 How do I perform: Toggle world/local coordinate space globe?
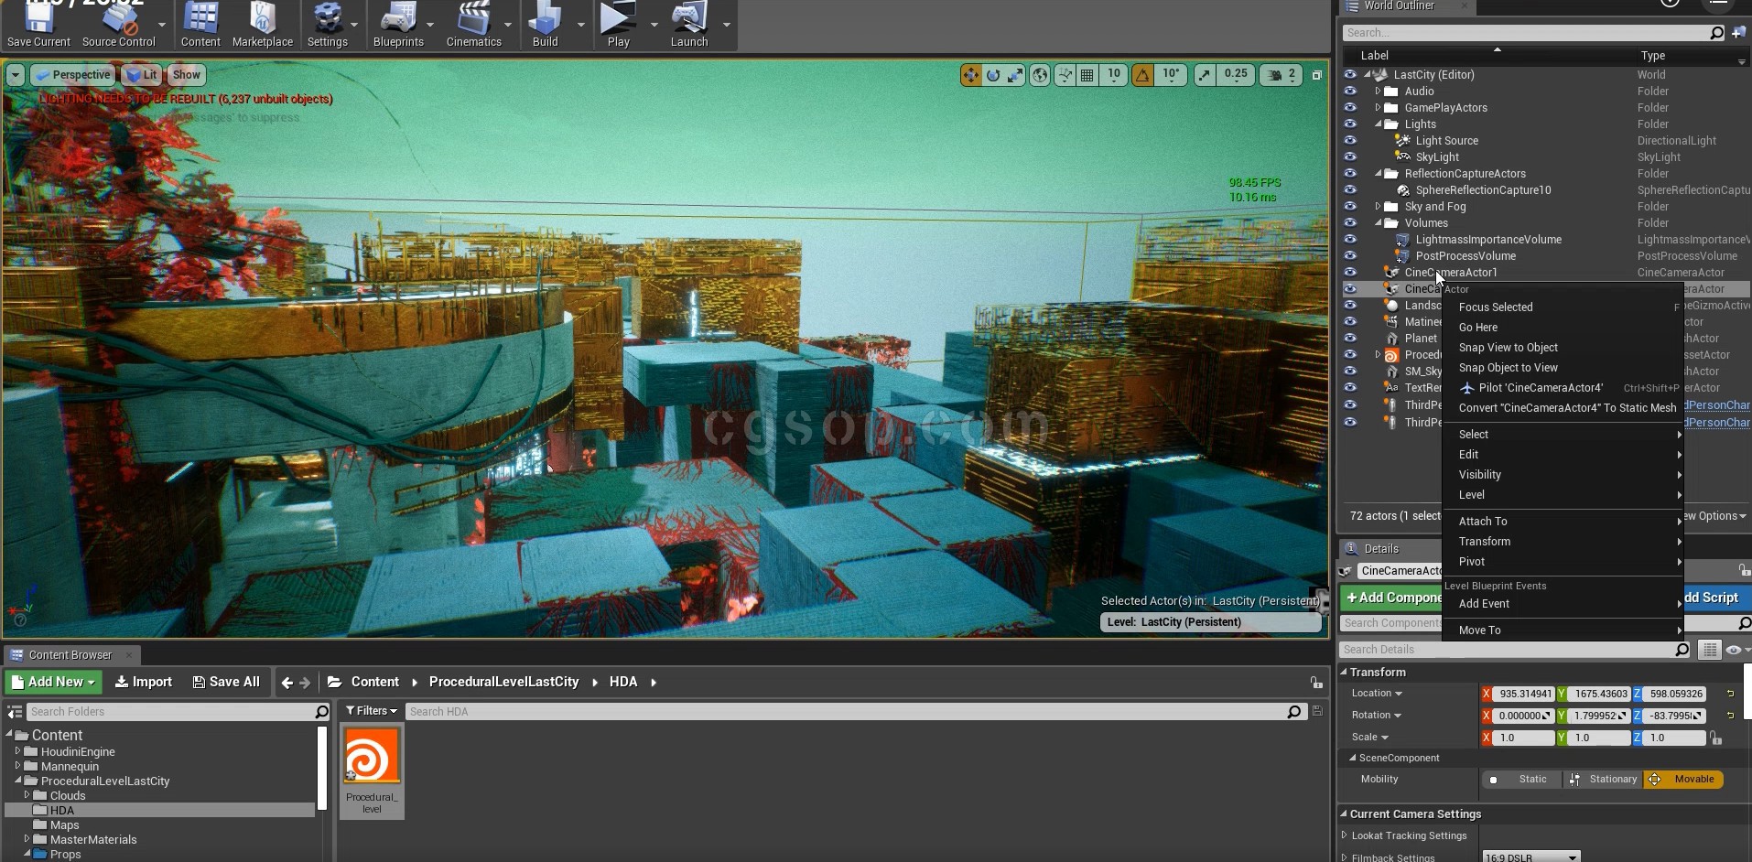pyautogui.click(x=1040, y=75)
